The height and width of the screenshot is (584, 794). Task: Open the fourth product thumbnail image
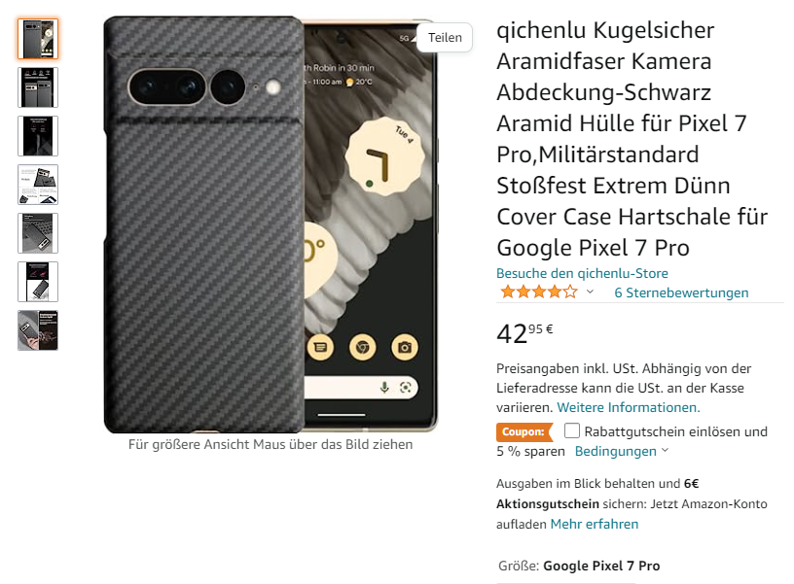[38, 185]
